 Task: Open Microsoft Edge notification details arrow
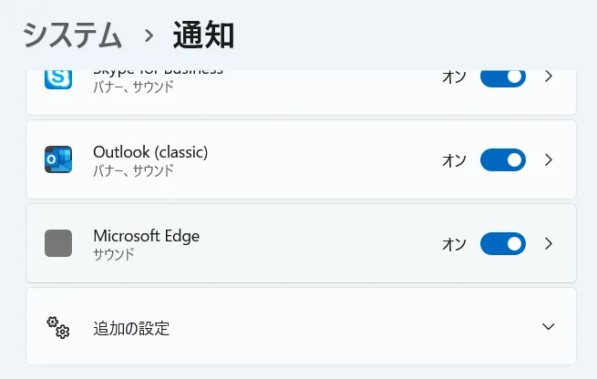(549, 243)
